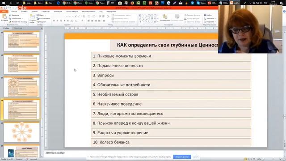Expand the Shapes gallery More arrow
The image size is (286, 161).
(158, 22)
